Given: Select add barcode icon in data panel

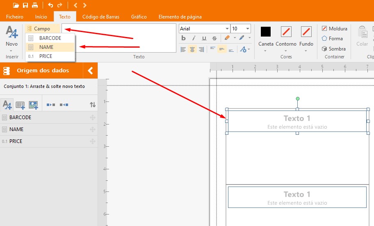Looking at the screenshot, I should (20, 105).
